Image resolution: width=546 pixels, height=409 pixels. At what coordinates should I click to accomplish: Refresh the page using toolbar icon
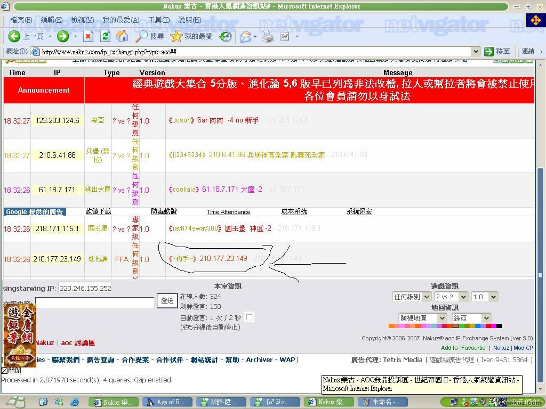coord(105,36)
